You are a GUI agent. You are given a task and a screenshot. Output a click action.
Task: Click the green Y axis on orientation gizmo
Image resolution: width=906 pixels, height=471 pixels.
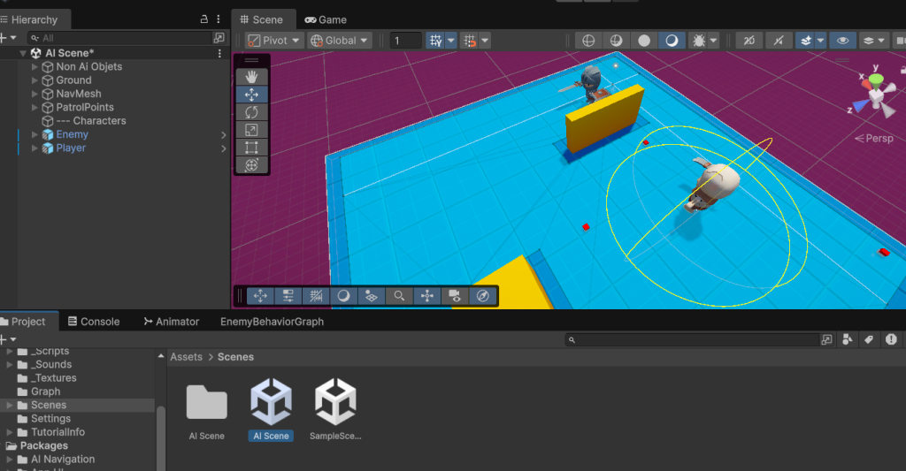click(875, 78)
